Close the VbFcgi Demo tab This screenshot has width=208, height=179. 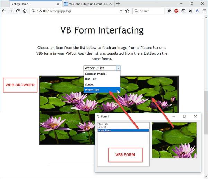coord(58,4)
